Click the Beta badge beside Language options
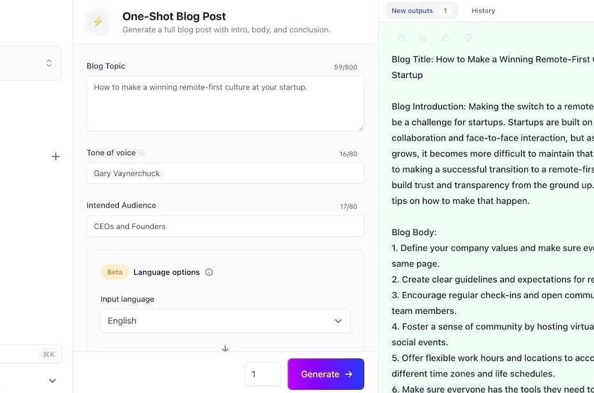Image resolution: width=594 pixels, height=393 pixels. coord(115,272)
